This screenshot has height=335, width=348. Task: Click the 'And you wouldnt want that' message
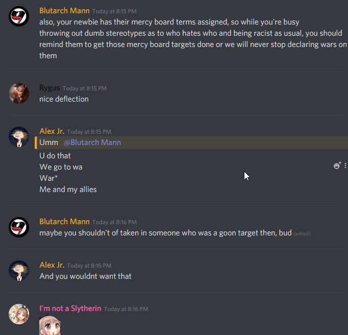pyautogui.click(x=85, y=276)
